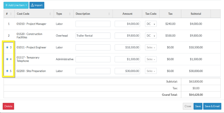224x113 pixels.
Task: Open Tax Code dropdown for Site Preparation
Action: tap(151, 71)
